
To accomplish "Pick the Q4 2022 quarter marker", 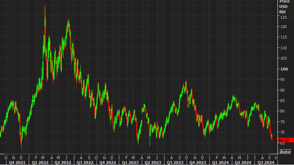I will click(x=108, y=162).
